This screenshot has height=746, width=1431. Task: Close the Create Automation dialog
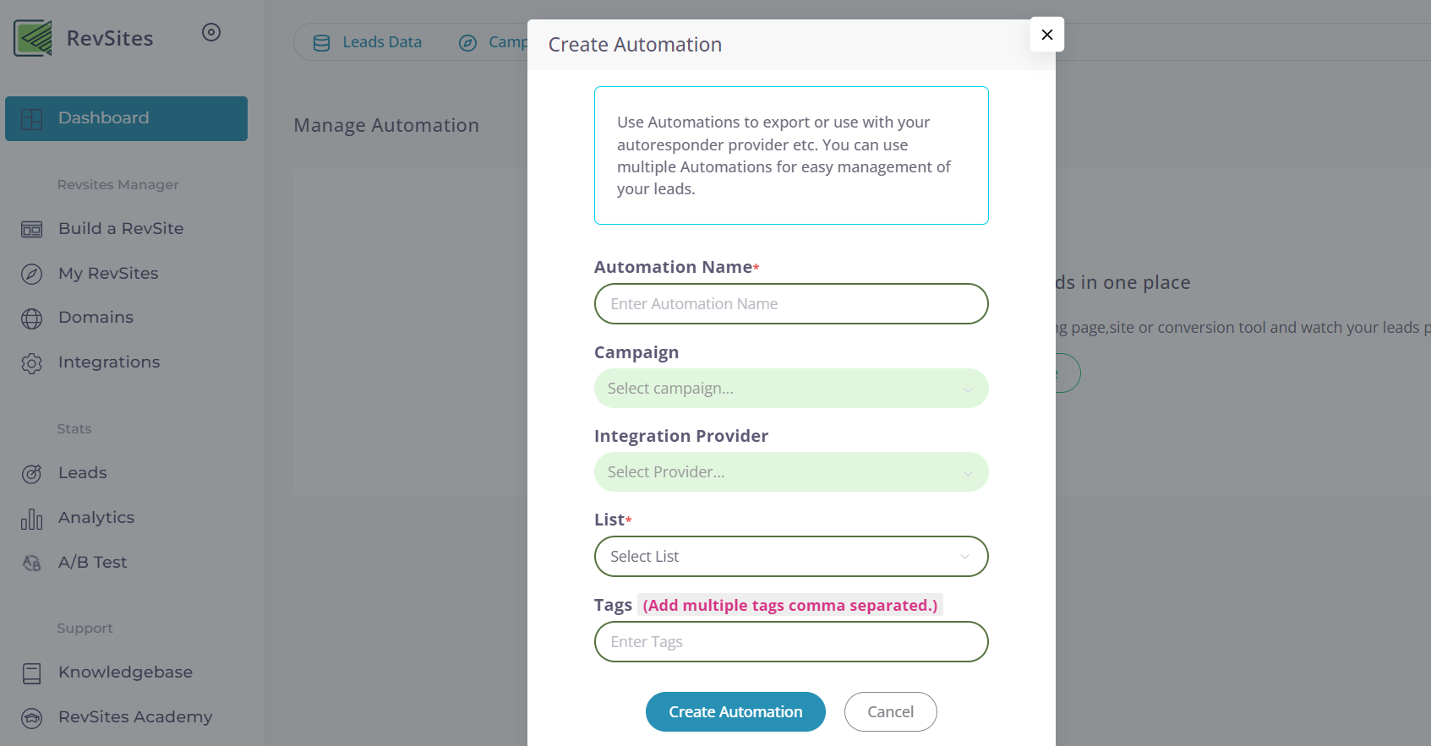(x=1046, y=35)
